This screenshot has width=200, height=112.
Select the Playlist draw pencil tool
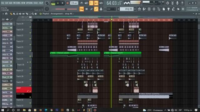pyautogui.click(x=11, y=14)
